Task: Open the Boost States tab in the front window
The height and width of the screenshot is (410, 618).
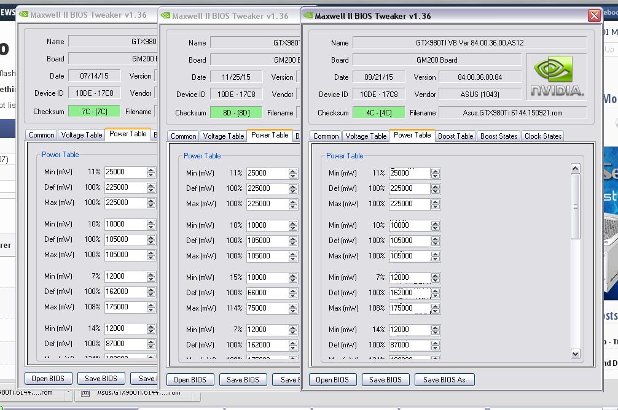Action: tap(499, 136)
